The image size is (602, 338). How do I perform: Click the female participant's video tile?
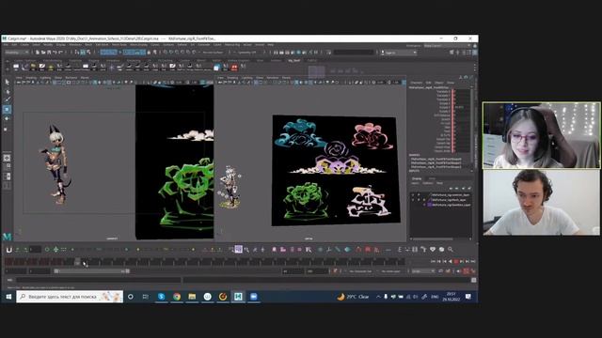(x=542, y=135)
